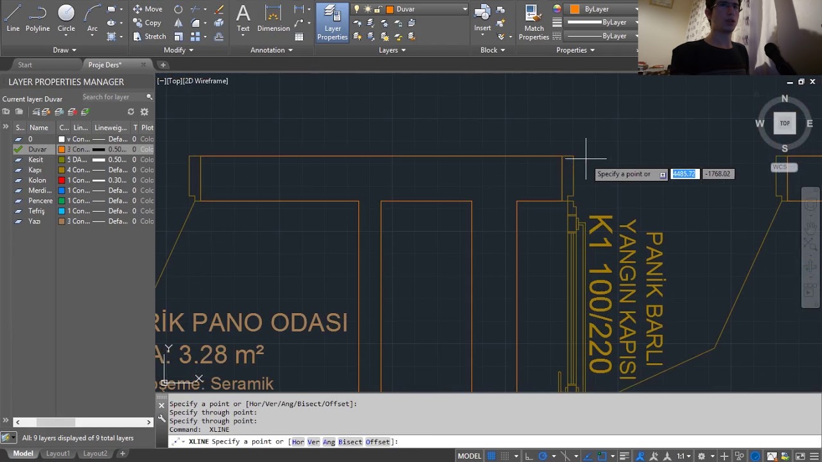Screen dimensions: 822x462
Task: Click the Match Properties tool
Action: coord(534,22)
